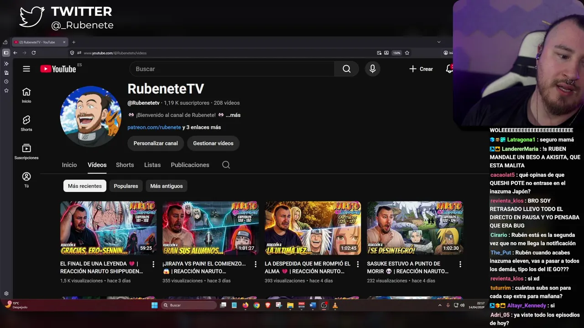Image resolution: width=584 pixels, height=328 pixels.
Task: Expand channel description with ...más
Action: (x=233, y=115)
